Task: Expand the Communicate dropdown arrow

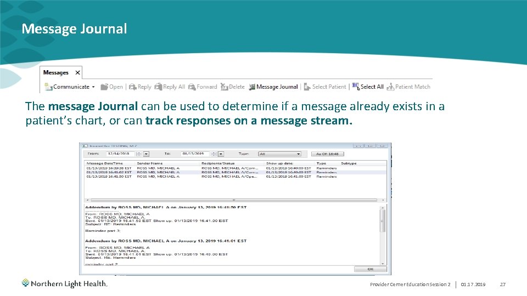Action: [x=93, y=87]
